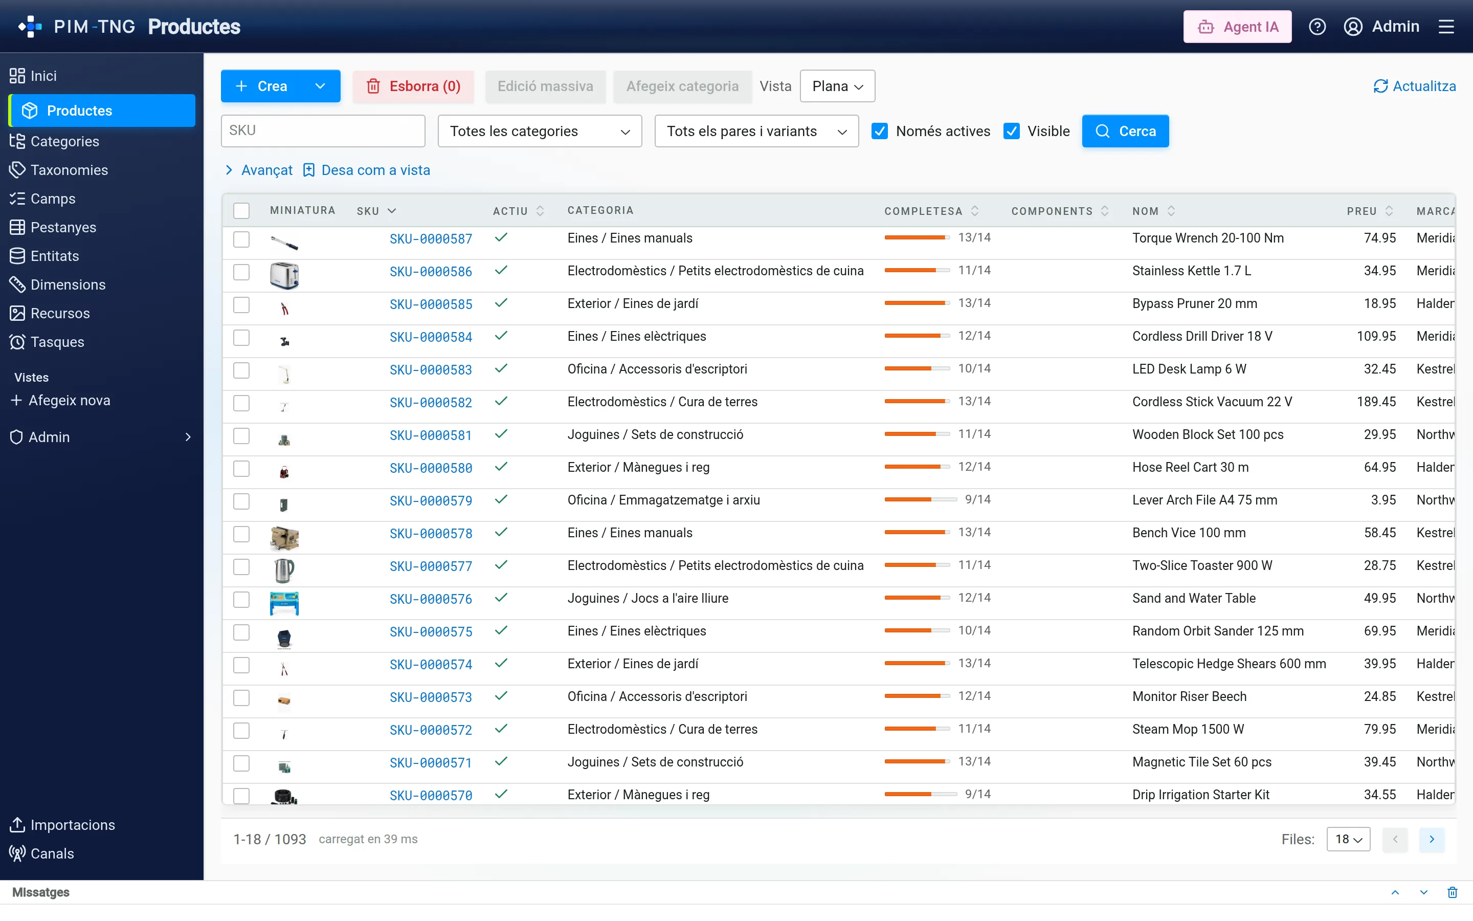Click the Esborra (0) button
The image size is (1473, 921).
point(413,86)
